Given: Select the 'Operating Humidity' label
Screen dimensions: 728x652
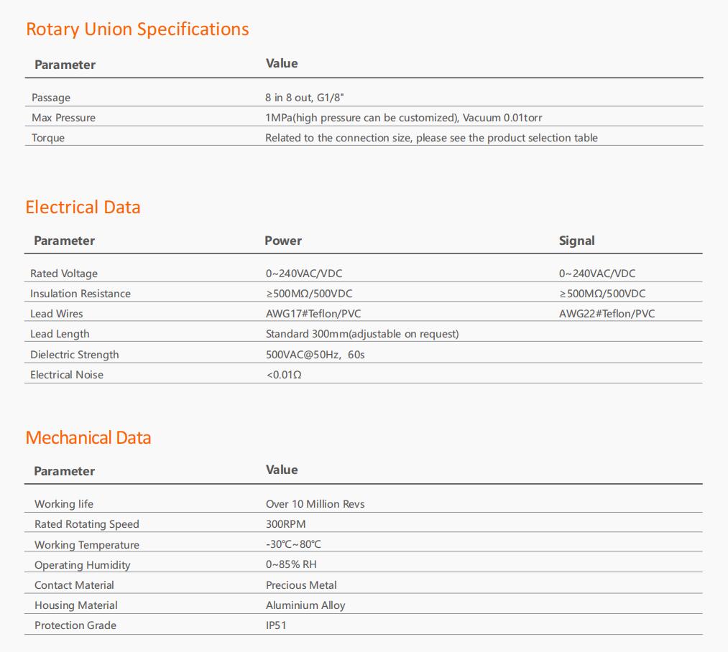Looking at the screenshot, I should point(82,565).
